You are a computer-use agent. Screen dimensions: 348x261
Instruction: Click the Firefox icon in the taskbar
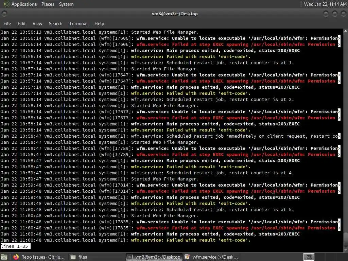(x=16, y=257)
